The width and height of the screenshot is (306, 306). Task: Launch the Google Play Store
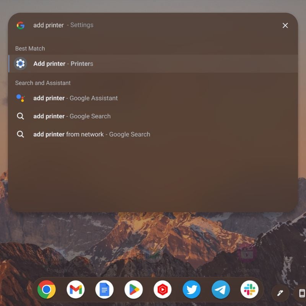133,290
